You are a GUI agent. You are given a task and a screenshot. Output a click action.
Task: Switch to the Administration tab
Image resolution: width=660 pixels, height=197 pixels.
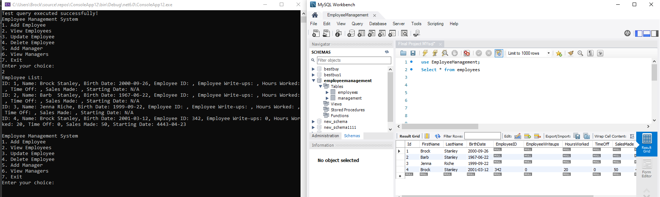pos(325,136)
